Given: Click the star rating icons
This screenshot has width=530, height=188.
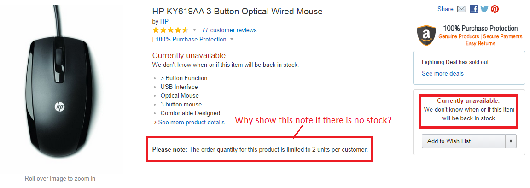Looking at the screenshot, I should click(170, 30).
